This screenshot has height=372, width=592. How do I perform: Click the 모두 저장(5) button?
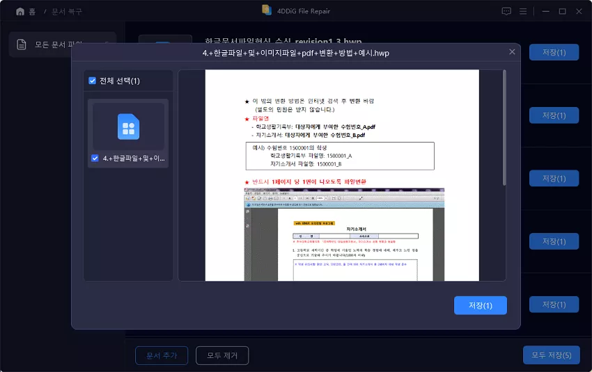pyautogui.click(x=551, y=355)
